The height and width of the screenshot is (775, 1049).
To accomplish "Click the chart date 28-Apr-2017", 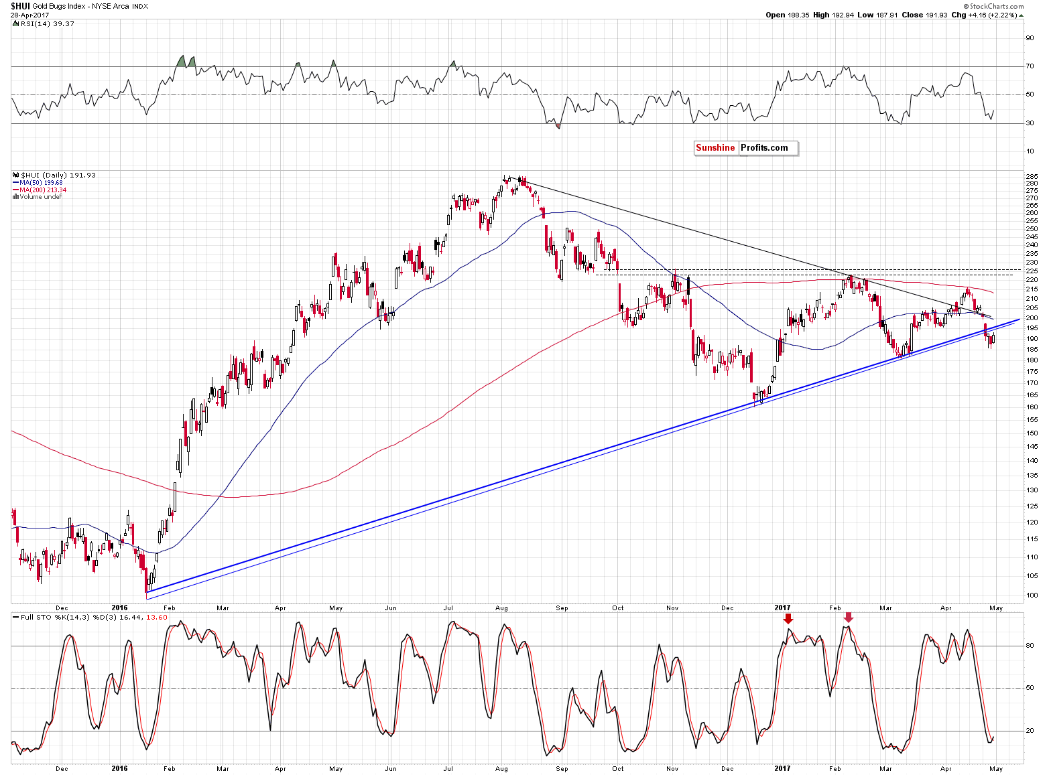I will [29, 15].
